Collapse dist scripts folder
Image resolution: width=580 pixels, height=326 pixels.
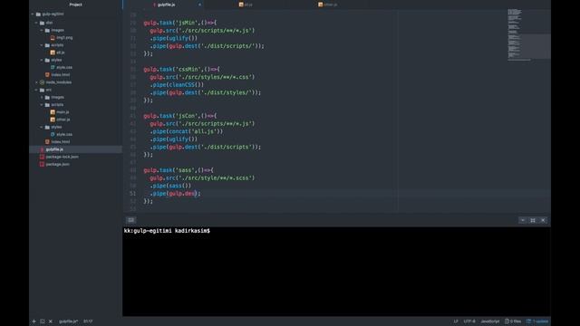[x=42, y=45]
